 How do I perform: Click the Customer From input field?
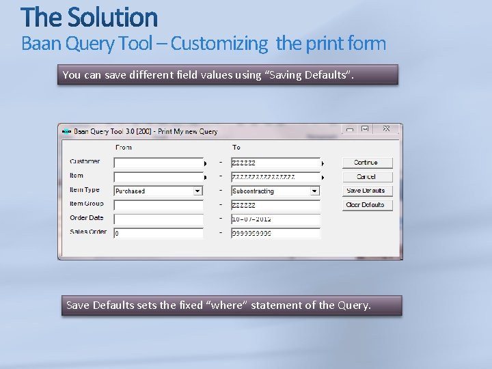159,163
